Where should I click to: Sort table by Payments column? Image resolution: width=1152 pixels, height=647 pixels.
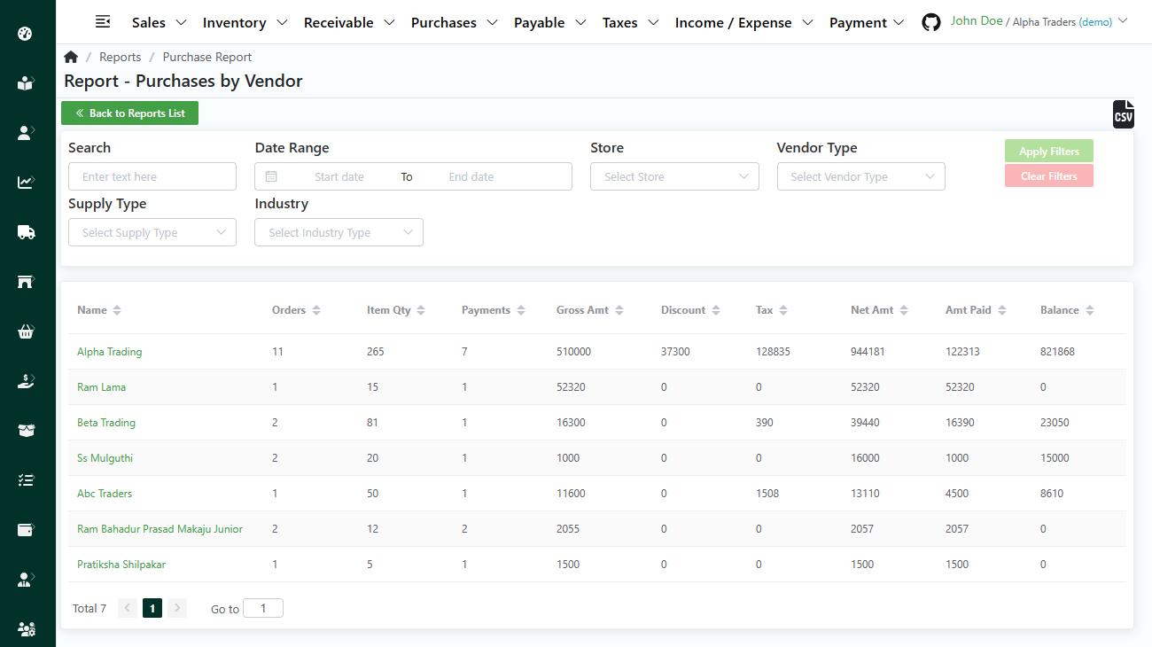(521, 310)
